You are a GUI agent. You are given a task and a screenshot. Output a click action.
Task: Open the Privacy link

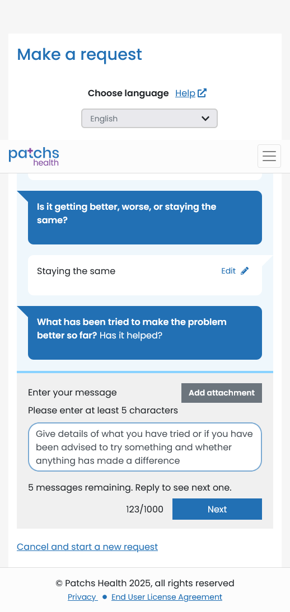[82, 597]
